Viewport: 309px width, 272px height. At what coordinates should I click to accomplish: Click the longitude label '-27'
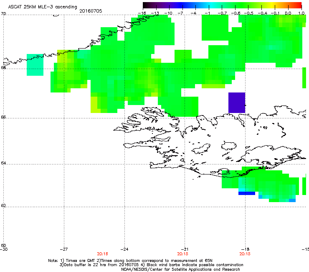tap(64, 249)
